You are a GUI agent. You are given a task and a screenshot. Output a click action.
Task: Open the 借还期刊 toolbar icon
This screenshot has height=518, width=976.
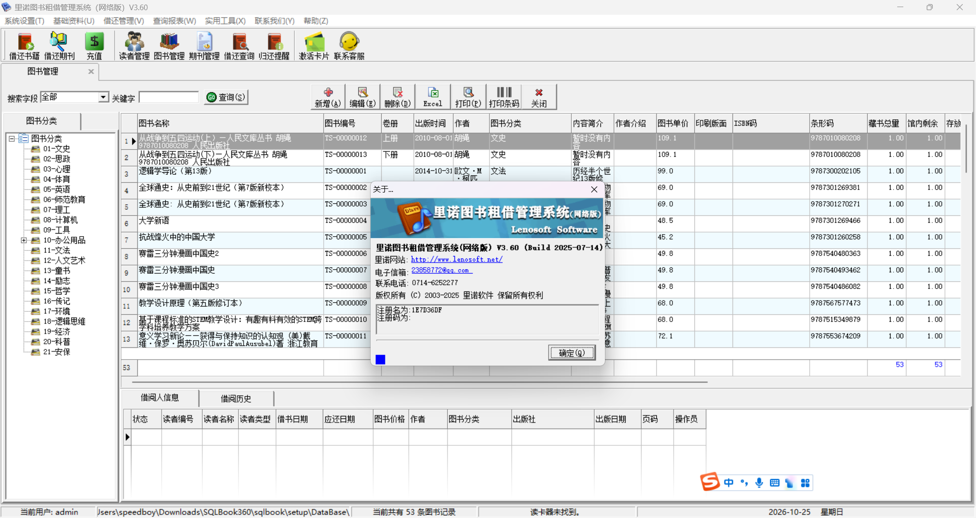59,46
